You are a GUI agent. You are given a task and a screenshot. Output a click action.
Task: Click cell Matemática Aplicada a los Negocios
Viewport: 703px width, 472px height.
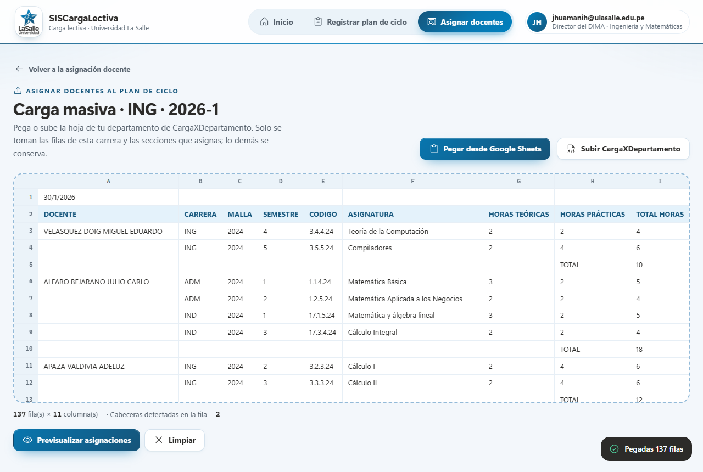[412, 299]
